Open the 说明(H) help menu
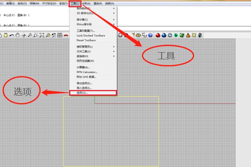The image size is (251, 167). click(110, 3)
